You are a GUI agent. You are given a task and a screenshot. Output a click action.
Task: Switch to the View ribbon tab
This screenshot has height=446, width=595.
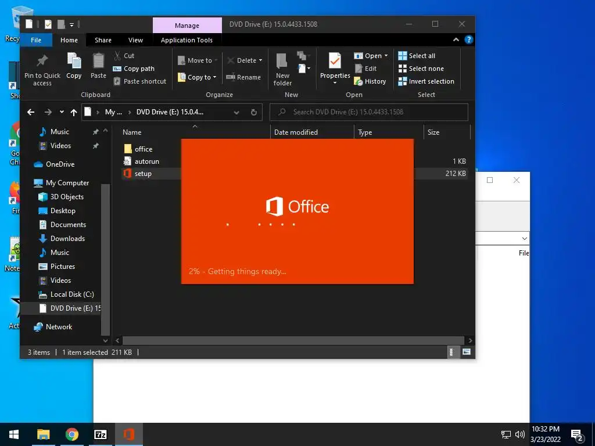click(135, 40)
